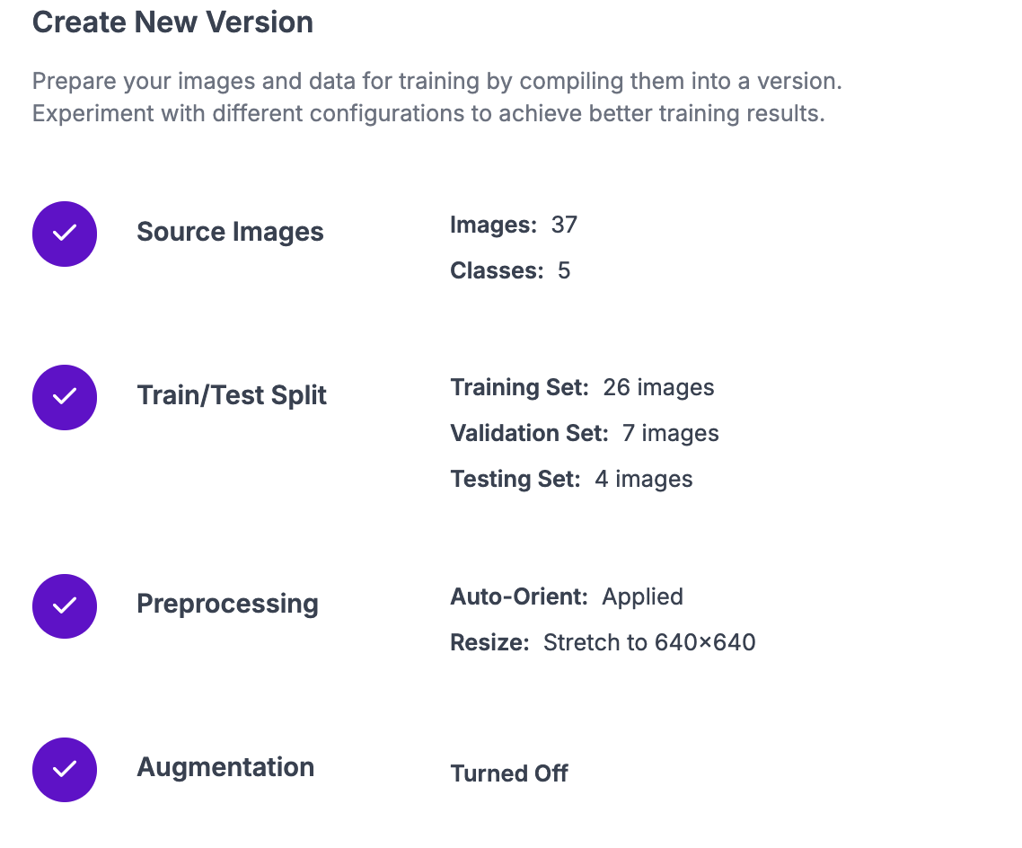Click the 'Prepare your images and data' sentence
Viewport: 1022px width, 848px height.
point(436,82)
